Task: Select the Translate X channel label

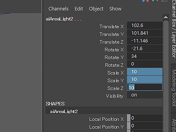Action: pyautogui.click(x=112, y=27)
